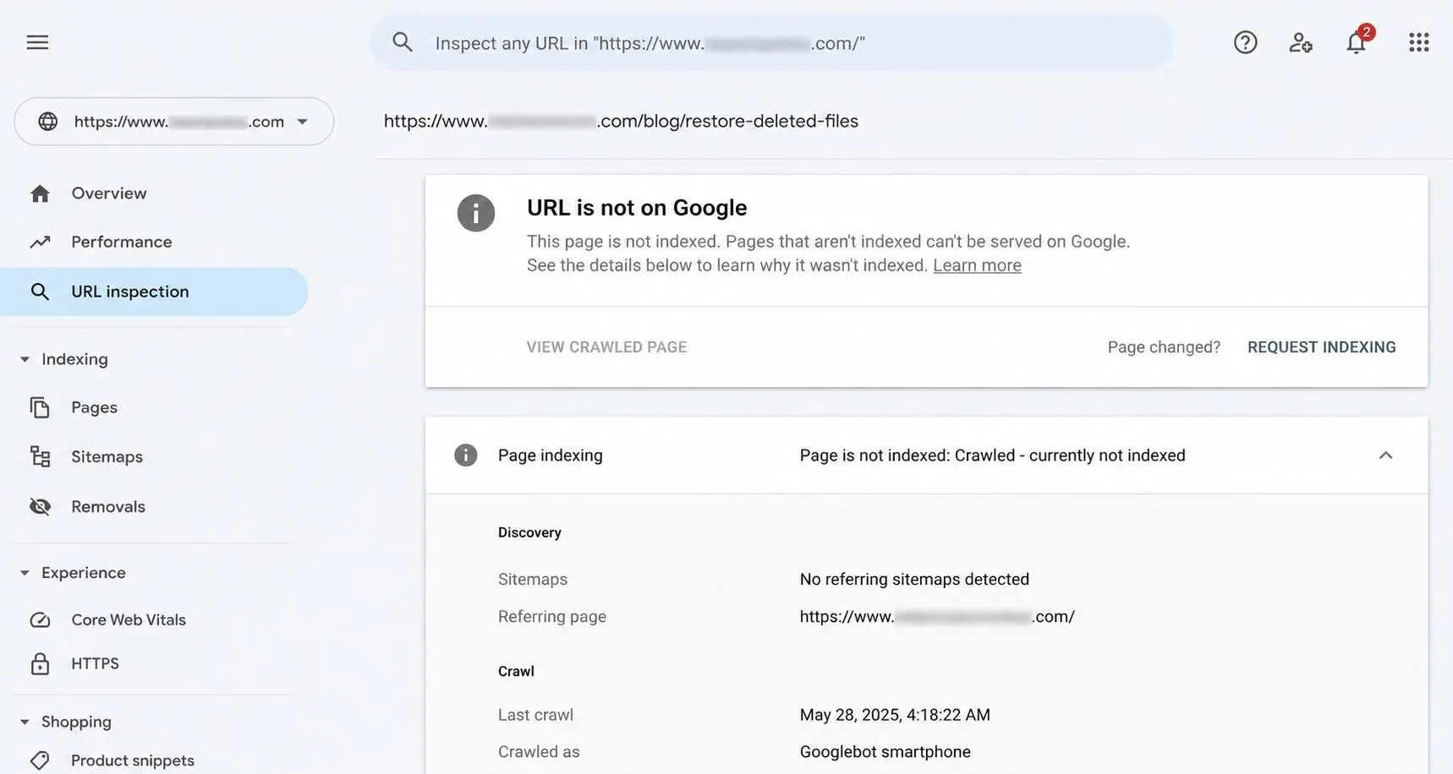1453x774 pixels.
Task: Select URL inspection in the sidebar
Action: pyautogui.click(x=154, y=292)
